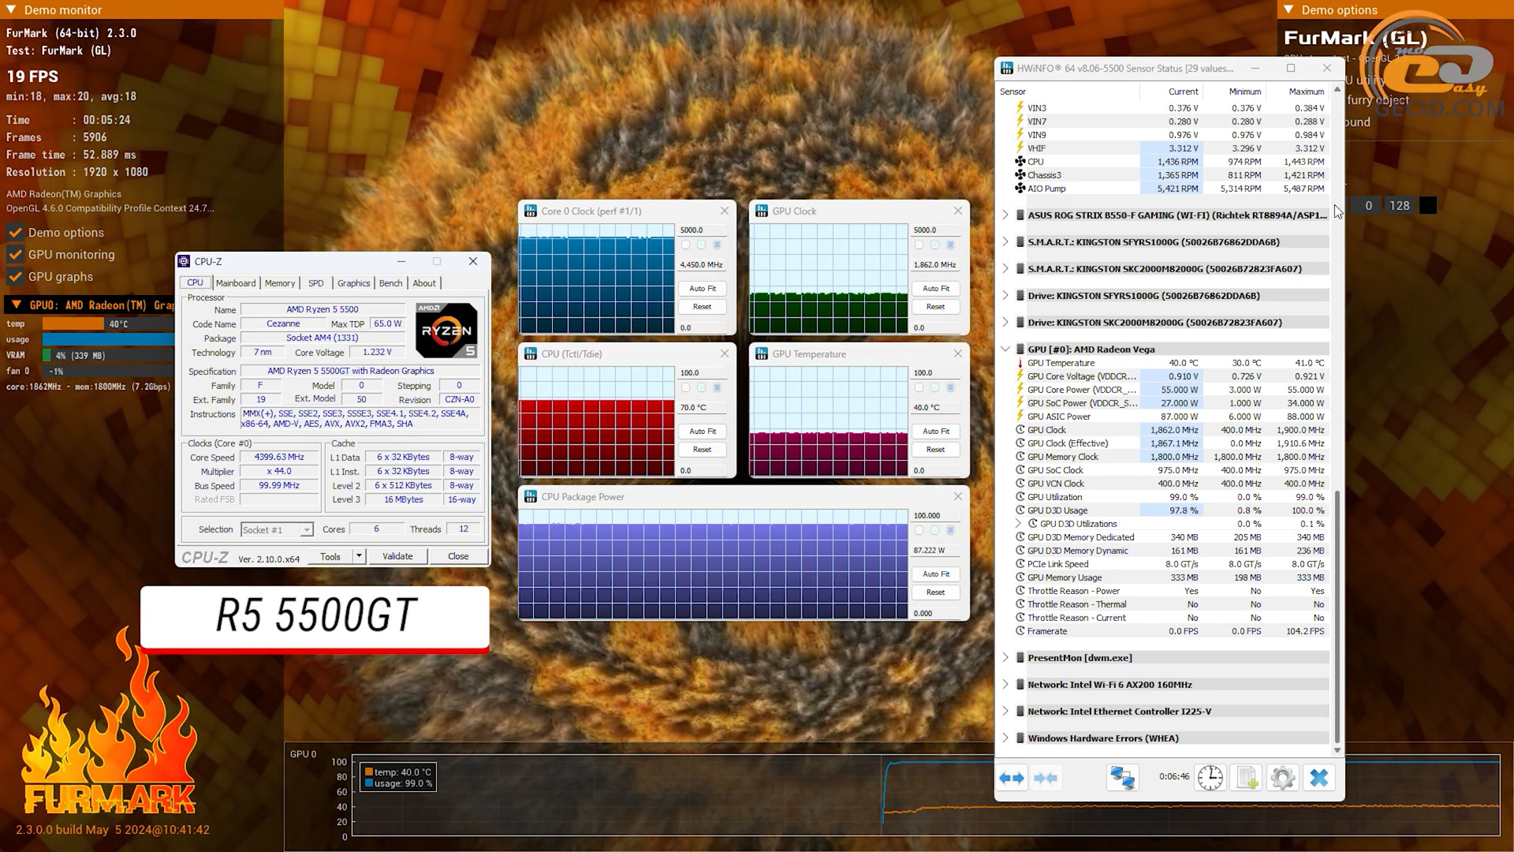
Task: Open the Socket #1 selection dropdown
Action: [307, 530]
